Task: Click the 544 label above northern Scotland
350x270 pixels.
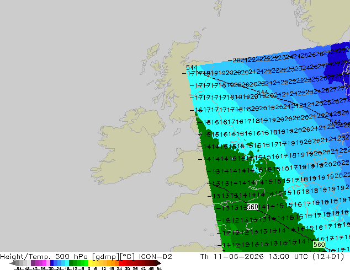Action: click(192, 67)
